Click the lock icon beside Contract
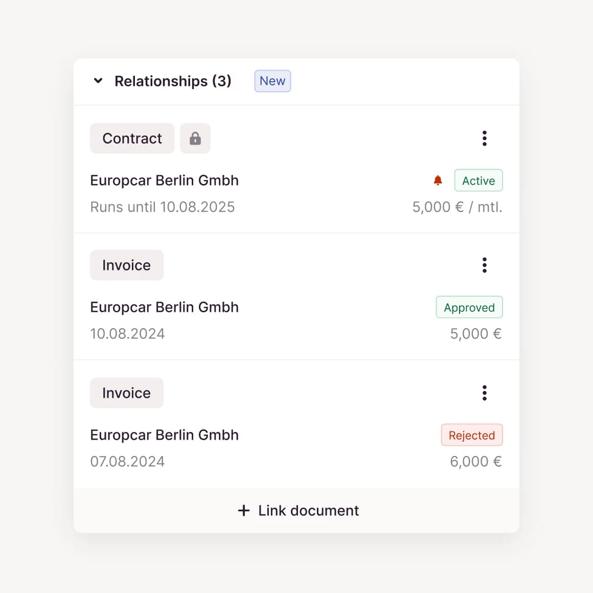Image resolution: width=593 pixels, height=593 pixels. tap(195, 139)
